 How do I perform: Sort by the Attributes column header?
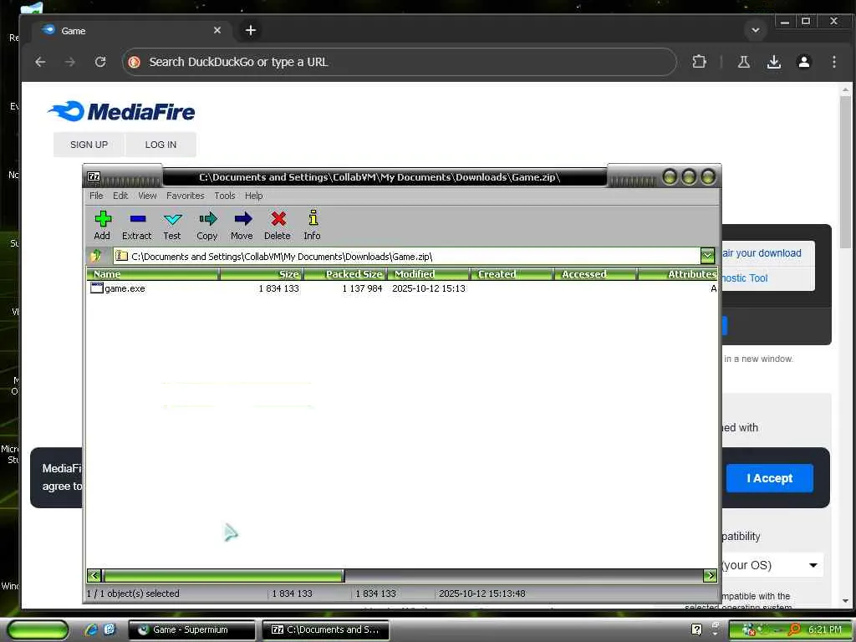click(x=677, y=273)
